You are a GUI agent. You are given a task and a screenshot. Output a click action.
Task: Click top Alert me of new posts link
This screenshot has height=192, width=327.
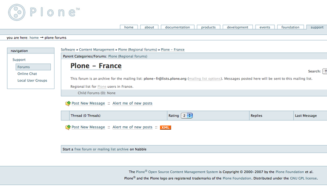tap(132, 103)
